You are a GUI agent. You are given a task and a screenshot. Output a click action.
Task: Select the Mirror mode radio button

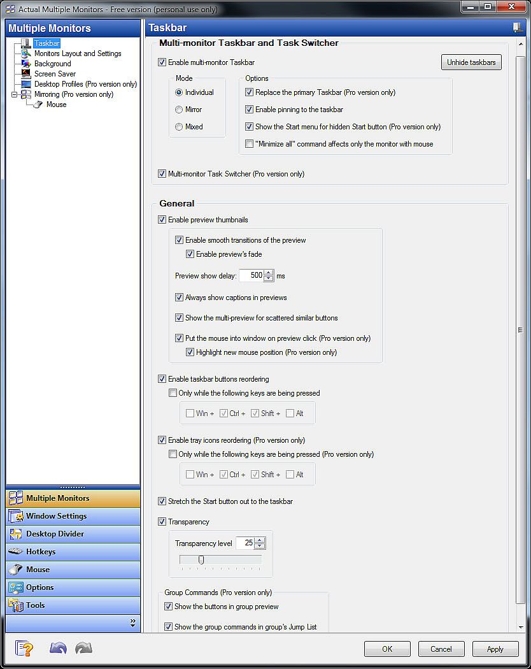[x=179, y=110]
